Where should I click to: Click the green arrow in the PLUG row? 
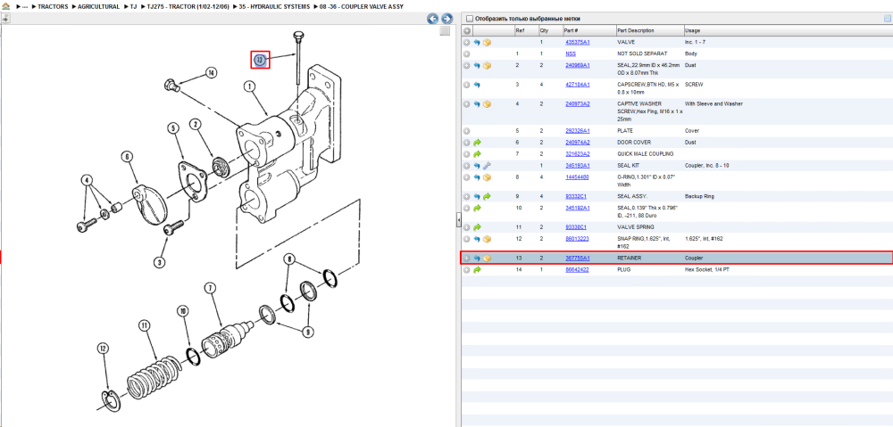[477, 269]
